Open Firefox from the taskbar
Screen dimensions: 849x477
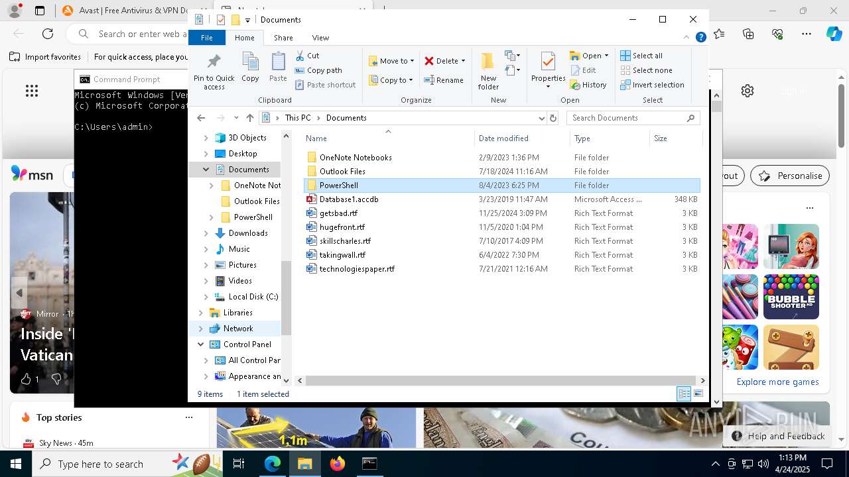point(338,464)
